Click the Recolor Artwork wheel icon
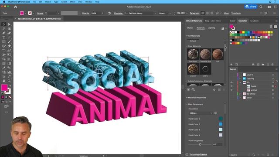This screenshot has width=279, height=157. (109, 13)
